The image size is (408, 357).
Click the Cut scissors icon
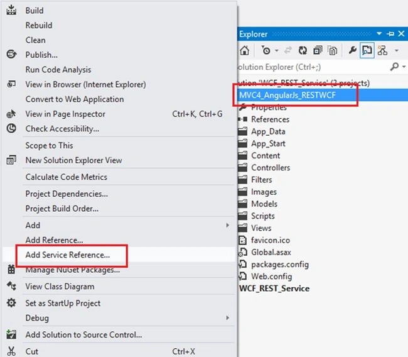11,351
